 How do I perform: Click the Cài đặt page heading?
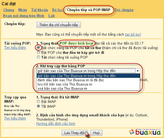(x=9, y=4)
